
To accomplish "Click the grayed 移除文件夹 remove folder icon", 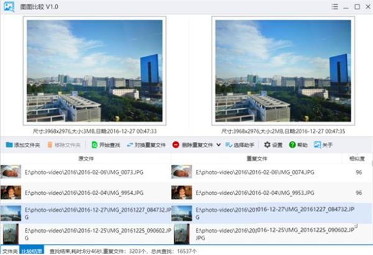I will click(50, 145).
